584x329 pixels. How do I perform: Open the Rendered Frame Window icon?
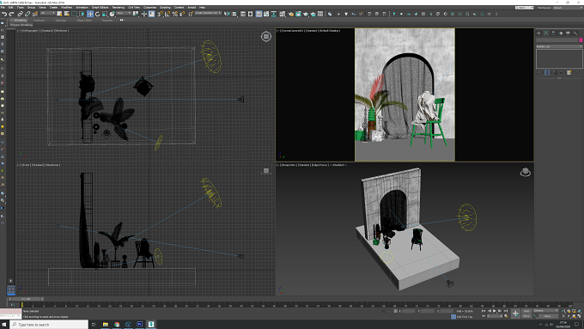tap(298, 14)
